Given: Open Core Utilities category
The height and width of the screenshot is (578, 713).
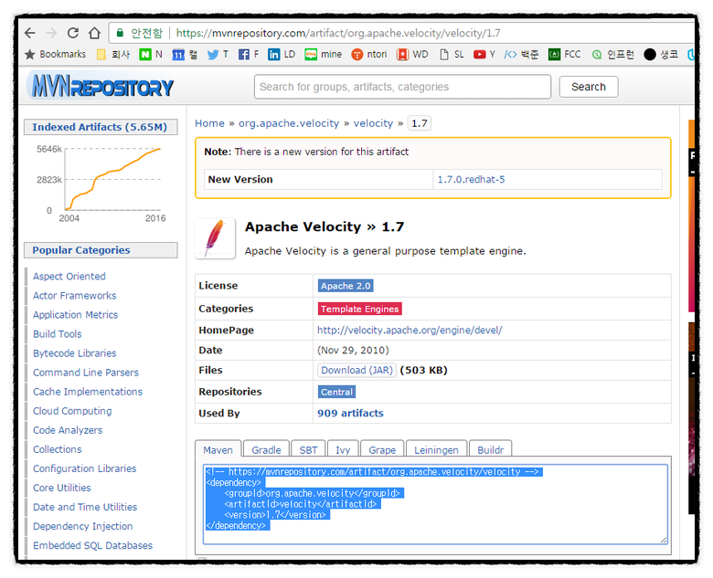Looking at the screenshot, I should coord(62,488).
